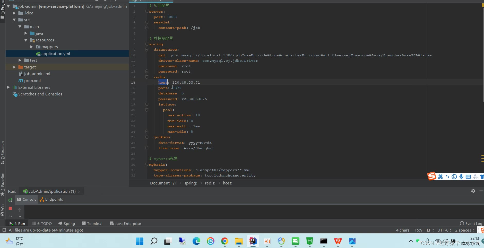
Task: Fold the spring block at line 8
Action: [147, 44]
